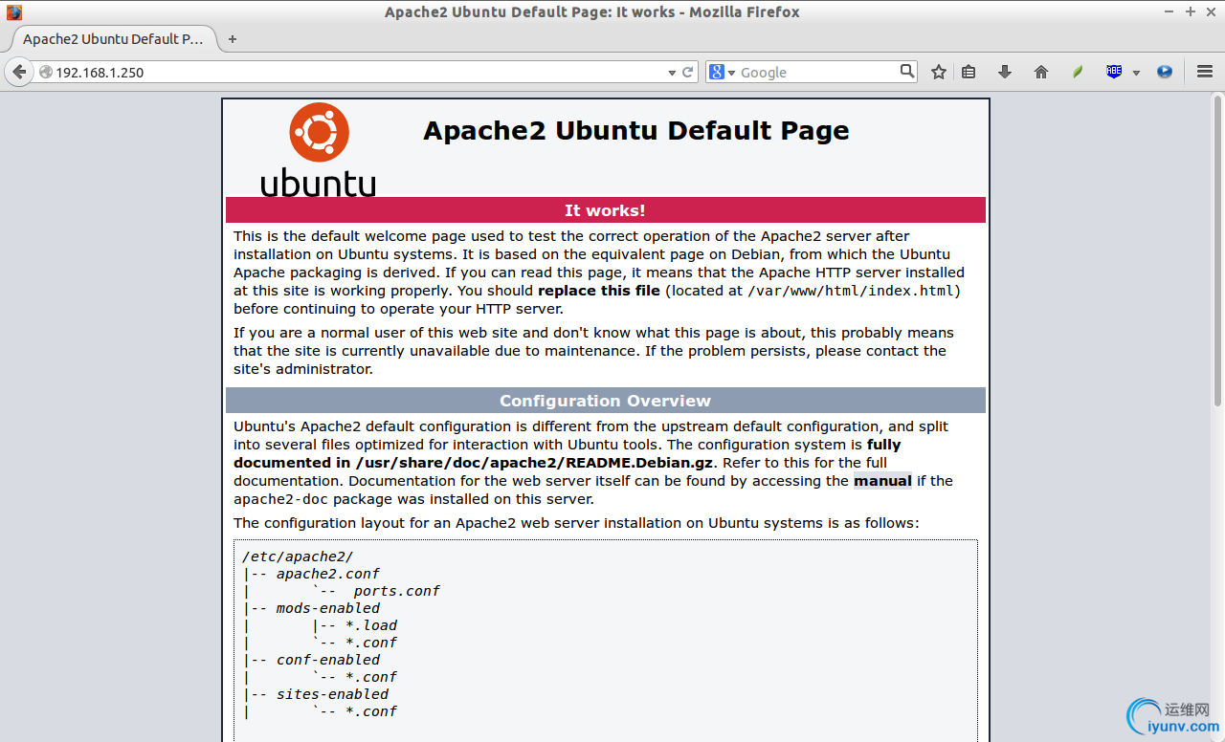Click 'sites-enabled' in the config tree
The image size is (1225, 742).
click(332, 694)
